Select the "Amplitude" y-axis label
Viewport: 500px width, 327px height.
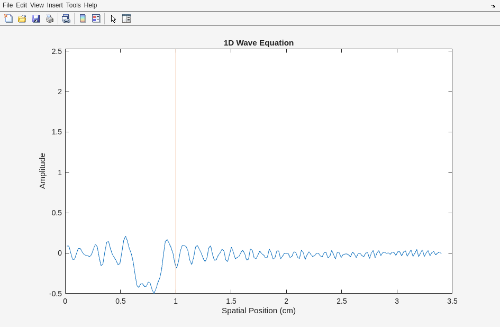click(x=42, y=171)
